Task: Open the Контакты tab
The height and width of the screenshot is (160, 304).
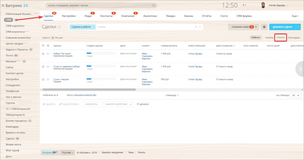Action: pyautogui.click(x=106, y=16)
